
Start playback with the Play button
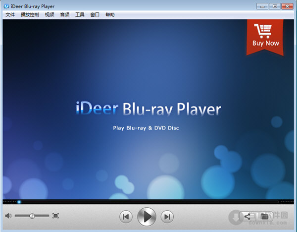pos(147,217)
